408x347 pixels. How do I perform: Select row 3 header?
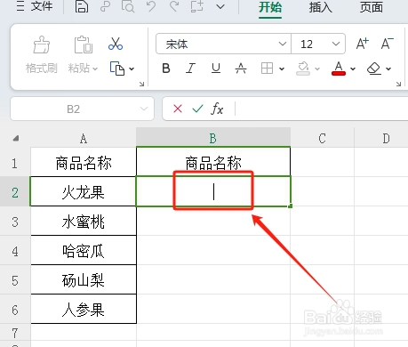15,222
